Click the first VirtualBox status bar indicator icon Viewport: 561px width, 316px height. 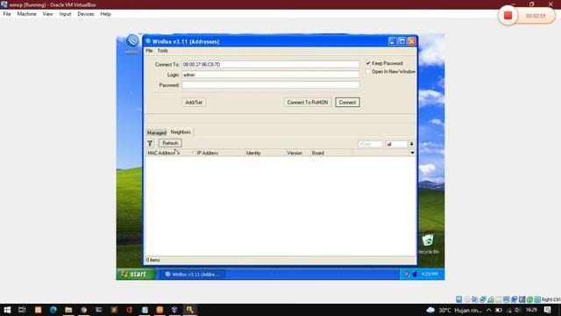point(459,299)
